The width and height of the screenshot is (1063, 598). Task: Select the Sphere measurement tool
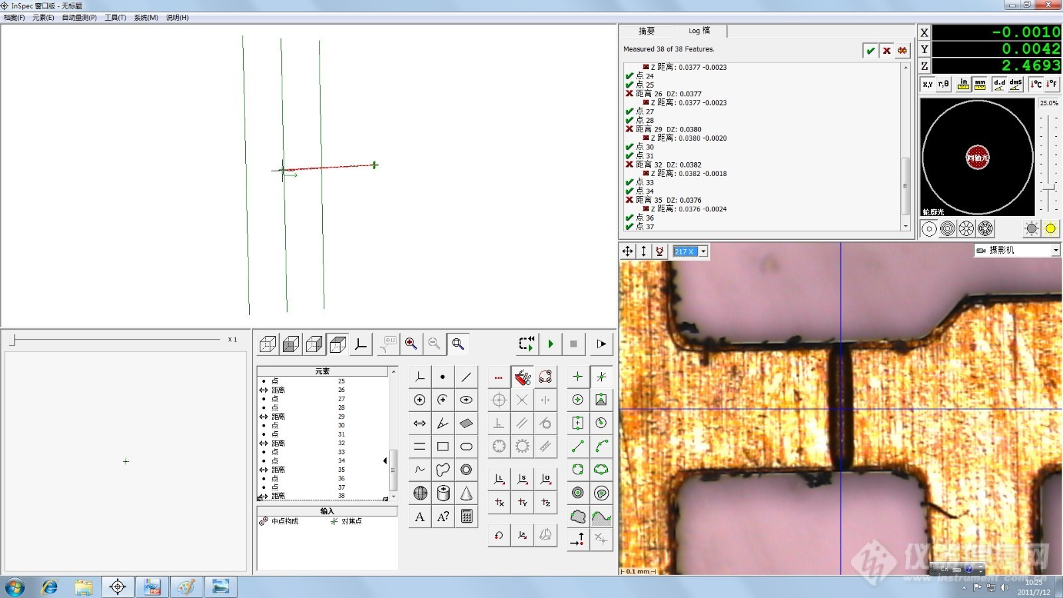click(x=419, y=493)
